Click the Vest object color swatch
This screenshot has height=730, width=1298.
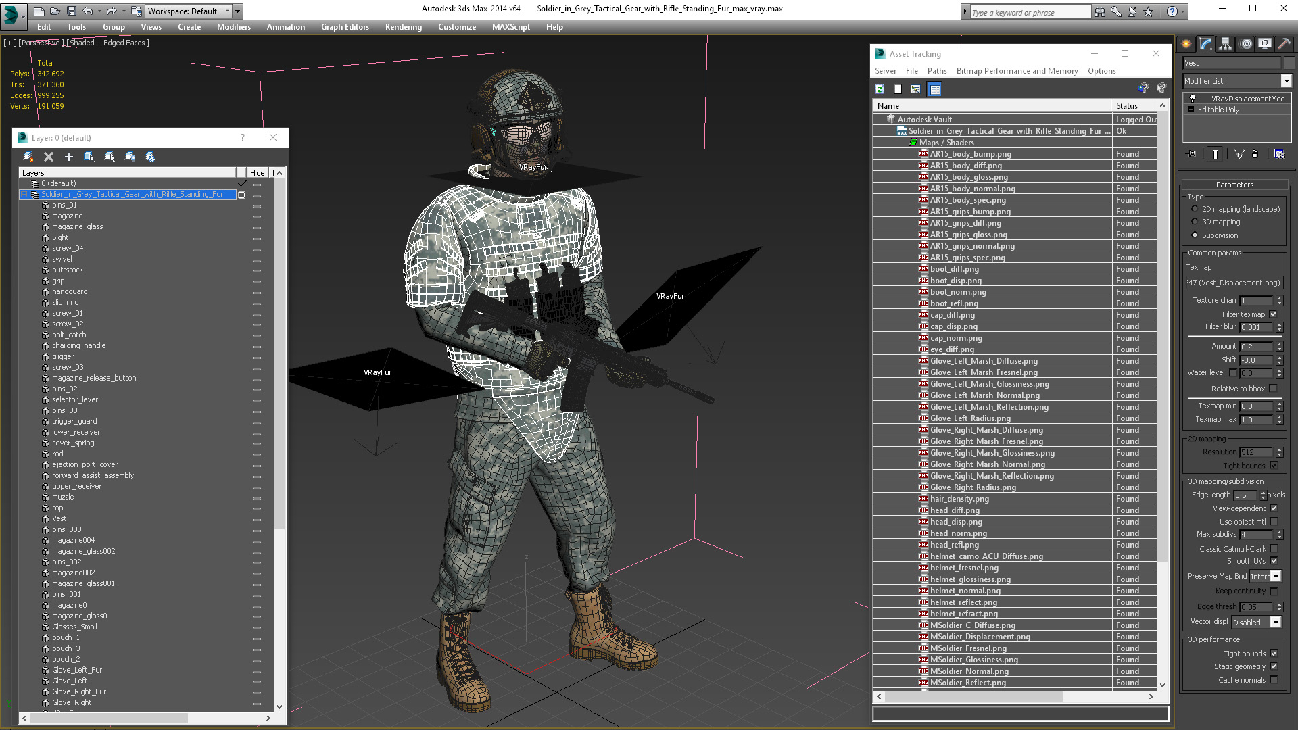coord(1289,63)
